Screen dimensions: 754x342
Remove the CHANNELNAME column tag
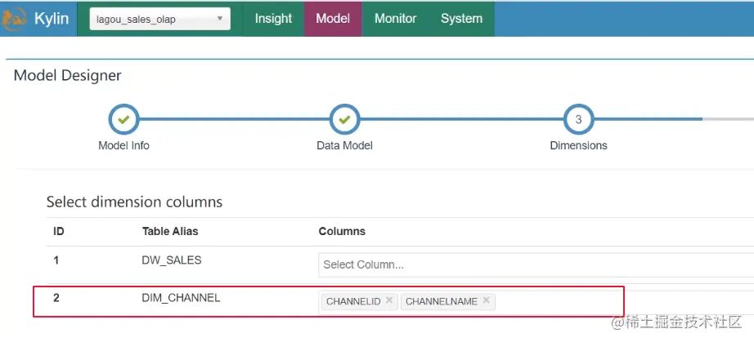[486, 300]
